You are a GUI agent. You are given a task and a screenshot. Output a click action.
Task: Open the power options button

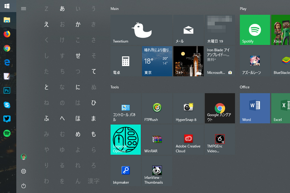coord(24,186)
